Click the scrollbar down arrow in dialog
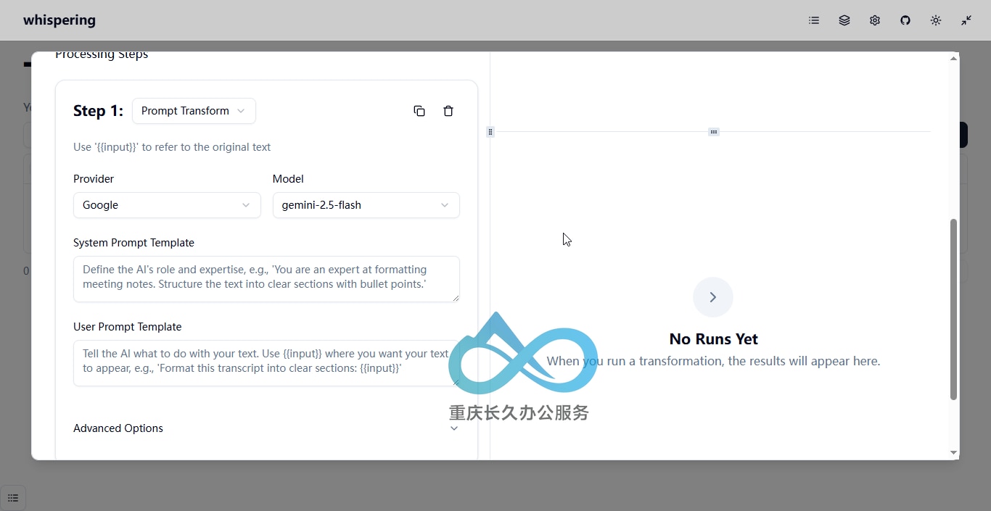Screen dimensions: 991x511 click(953, 453)
